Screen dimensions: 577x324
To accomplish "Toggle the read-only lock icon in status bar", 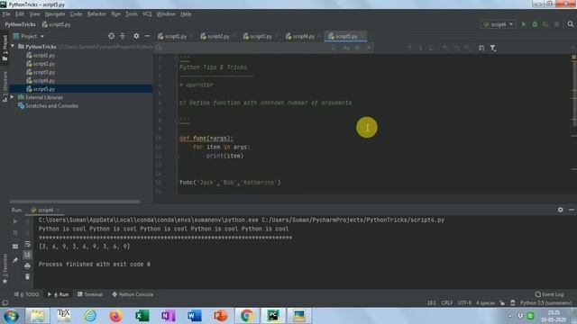I will click(x=502, y=303).
